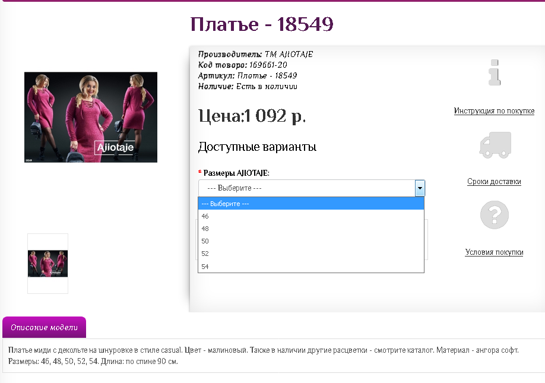The height and width of the screenshot is (383, 545).
Task: Click the title Платье - 18549
Action: 262,24
